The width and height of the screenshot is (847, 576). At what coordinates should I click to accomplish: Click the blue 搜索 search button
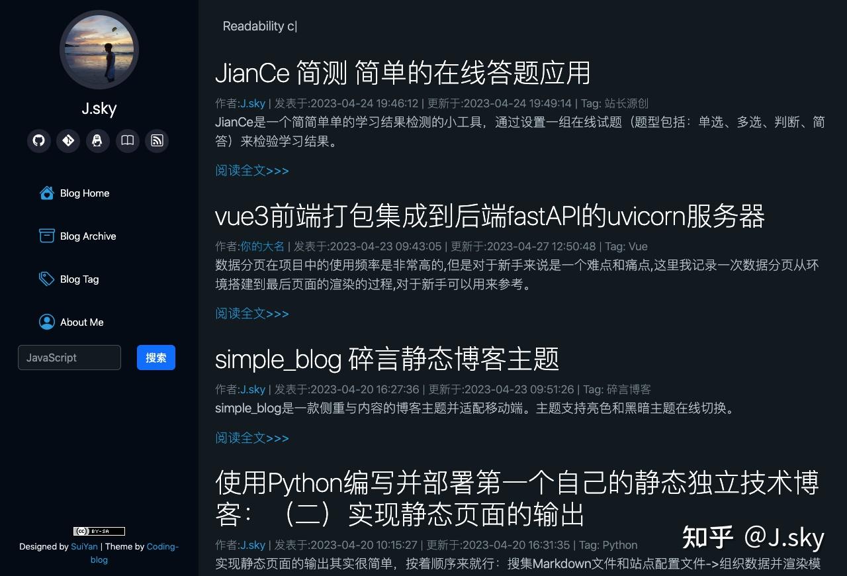tap(156, 358)
